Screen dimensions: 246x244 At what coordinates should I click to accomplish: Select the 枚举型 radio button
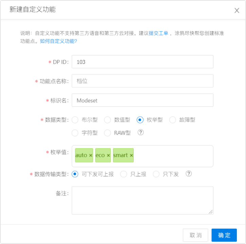point(140,120)
